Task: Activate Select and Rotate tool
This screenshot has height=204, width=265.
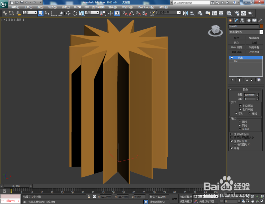Action: coord(75,13)
